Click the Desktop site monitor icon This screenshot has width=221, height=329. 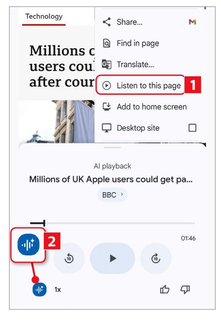(x=107, y=128)
